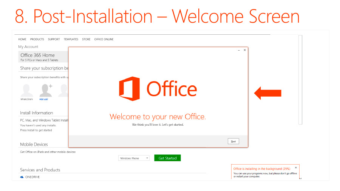The height and width of the screenshot is (191, 340).
Task: Close the Office welcome dialog
Action: tap(244, 50)
